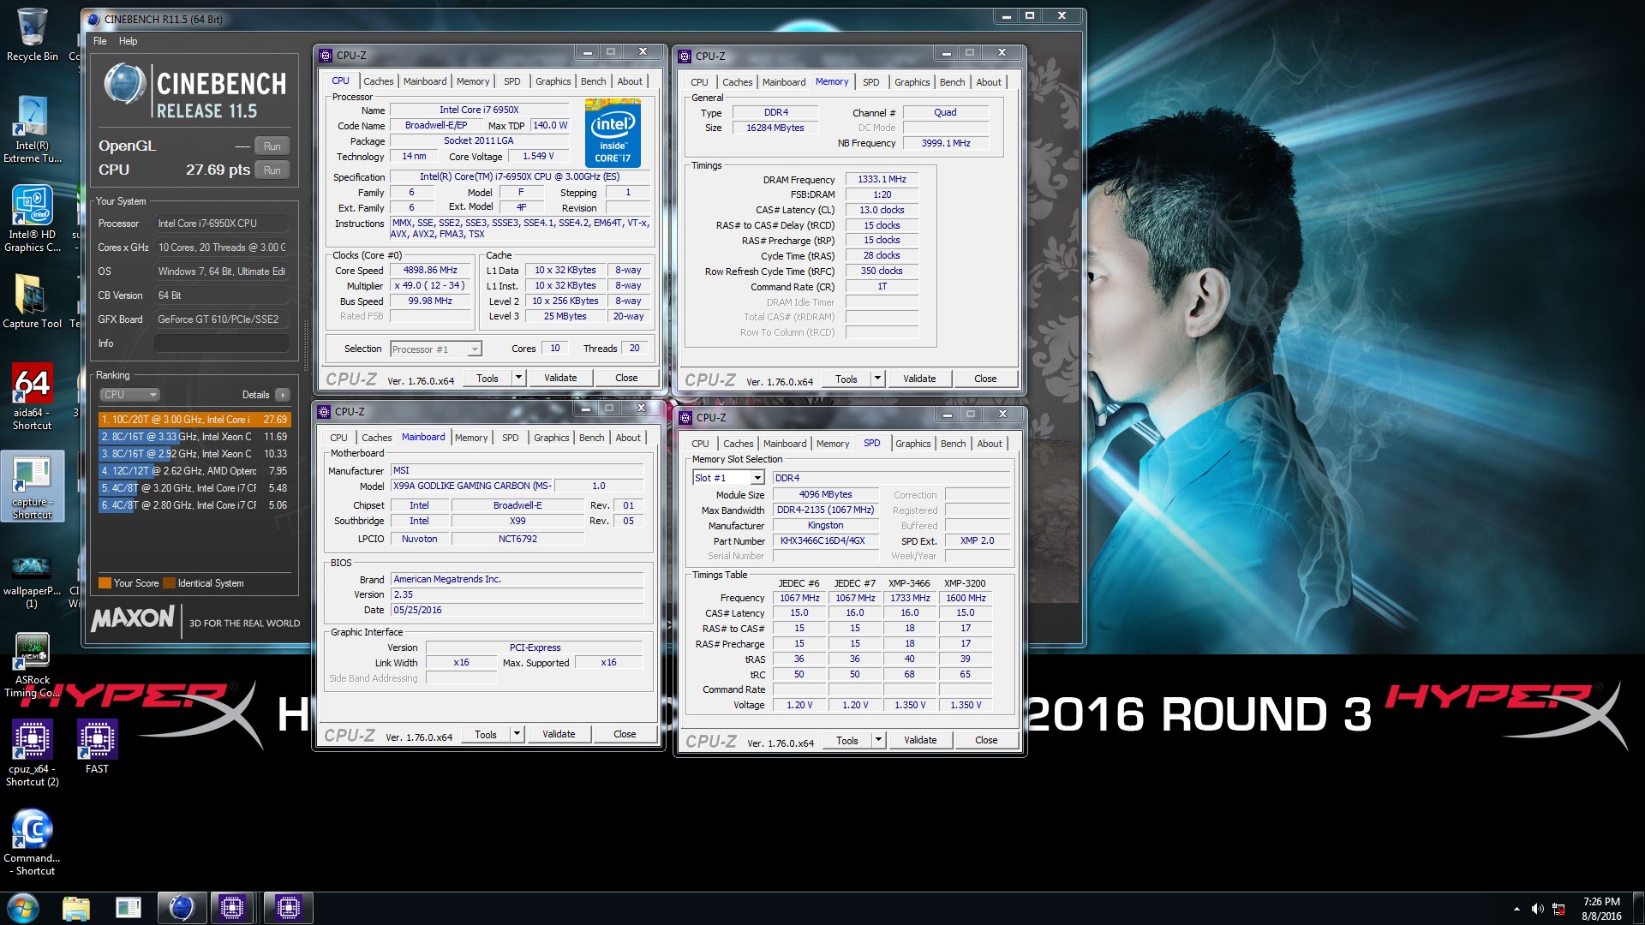Open Bench tab in top-left CPU-Z window

593,81
